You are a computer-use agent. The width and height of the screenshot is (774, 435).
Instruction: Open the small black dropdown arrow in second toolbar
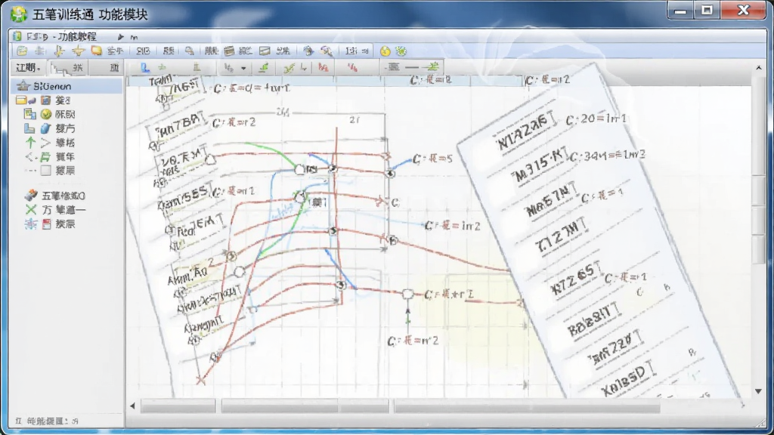pos(243,68)
